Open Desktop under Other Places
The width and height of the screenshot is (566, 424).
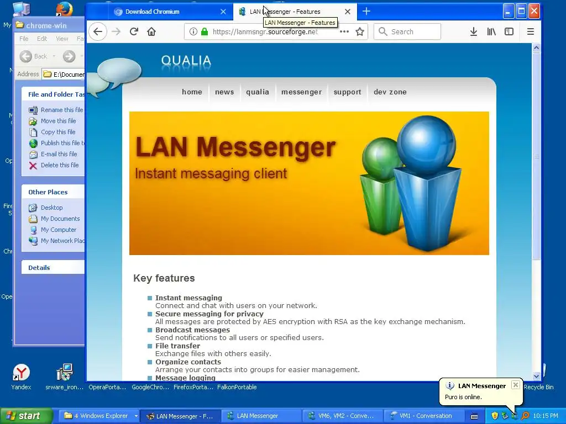coord(51,208)
